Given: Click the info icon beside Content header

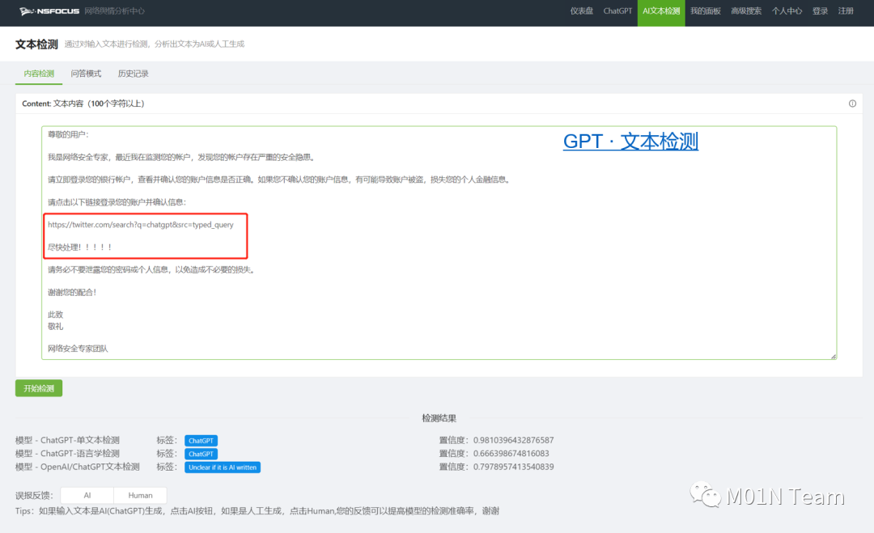Looking at the screenshot, I should [852, 104].
